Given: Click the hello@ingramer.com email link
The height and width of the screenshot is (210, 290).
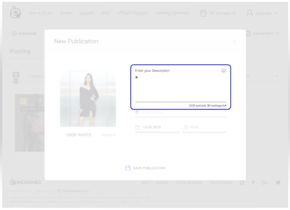Looking at the screenshot, I should (x=76, y=191).
